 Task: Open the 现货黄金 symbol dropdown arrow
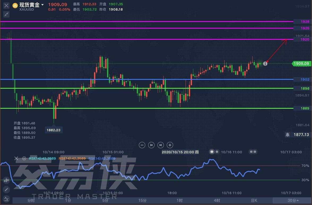coord(42,5)
